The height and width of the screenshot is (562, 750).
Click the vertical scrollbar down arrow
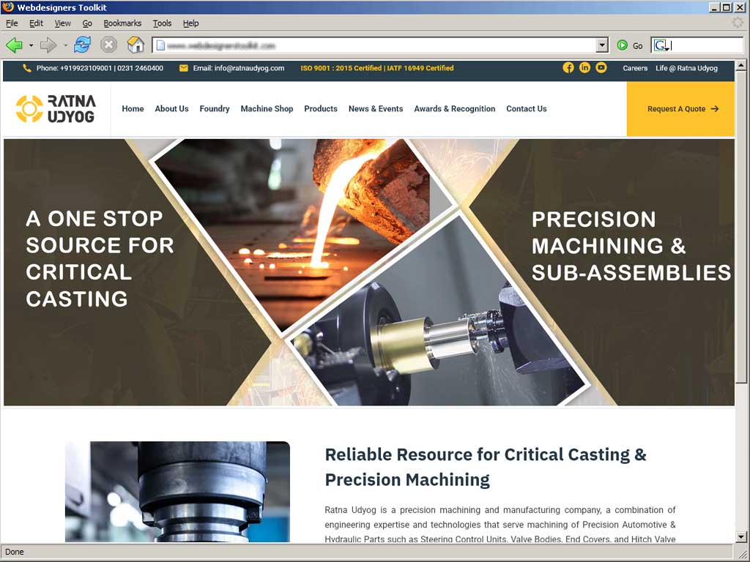point(741,537)
